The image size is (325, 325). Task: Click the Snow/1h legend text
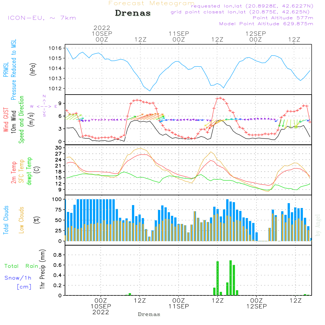[18, 278]
